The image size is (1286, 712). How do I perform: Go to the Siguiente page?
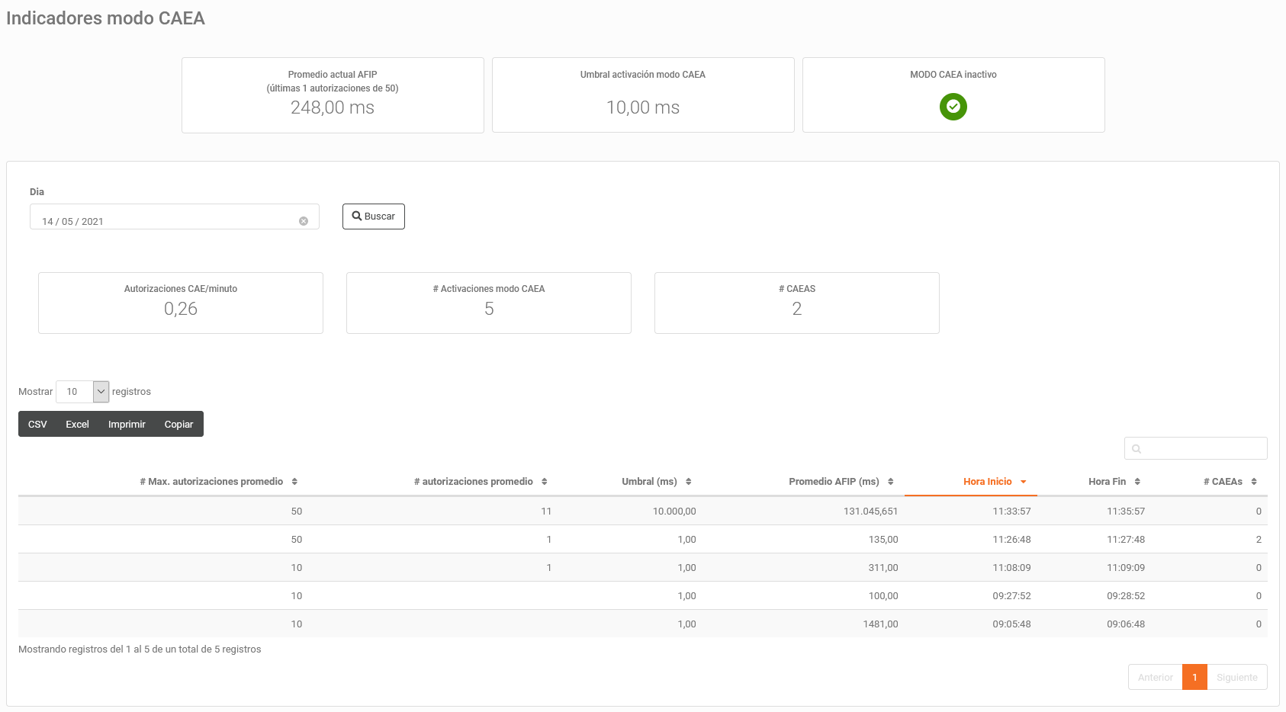[x=1236, y=677]
